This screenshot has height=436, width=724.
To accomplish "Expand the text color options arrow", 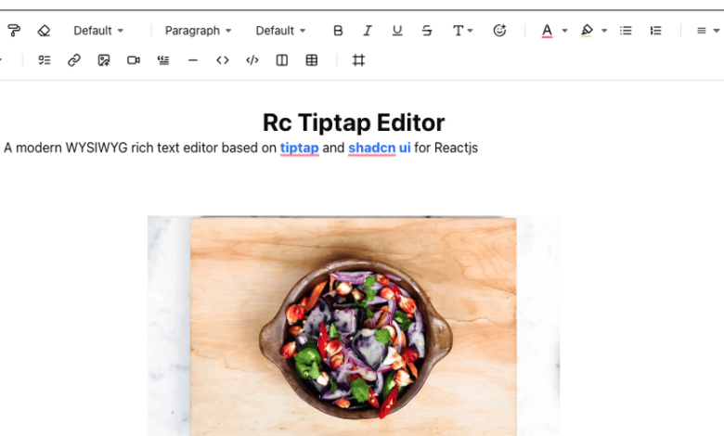I will point(564,31).
